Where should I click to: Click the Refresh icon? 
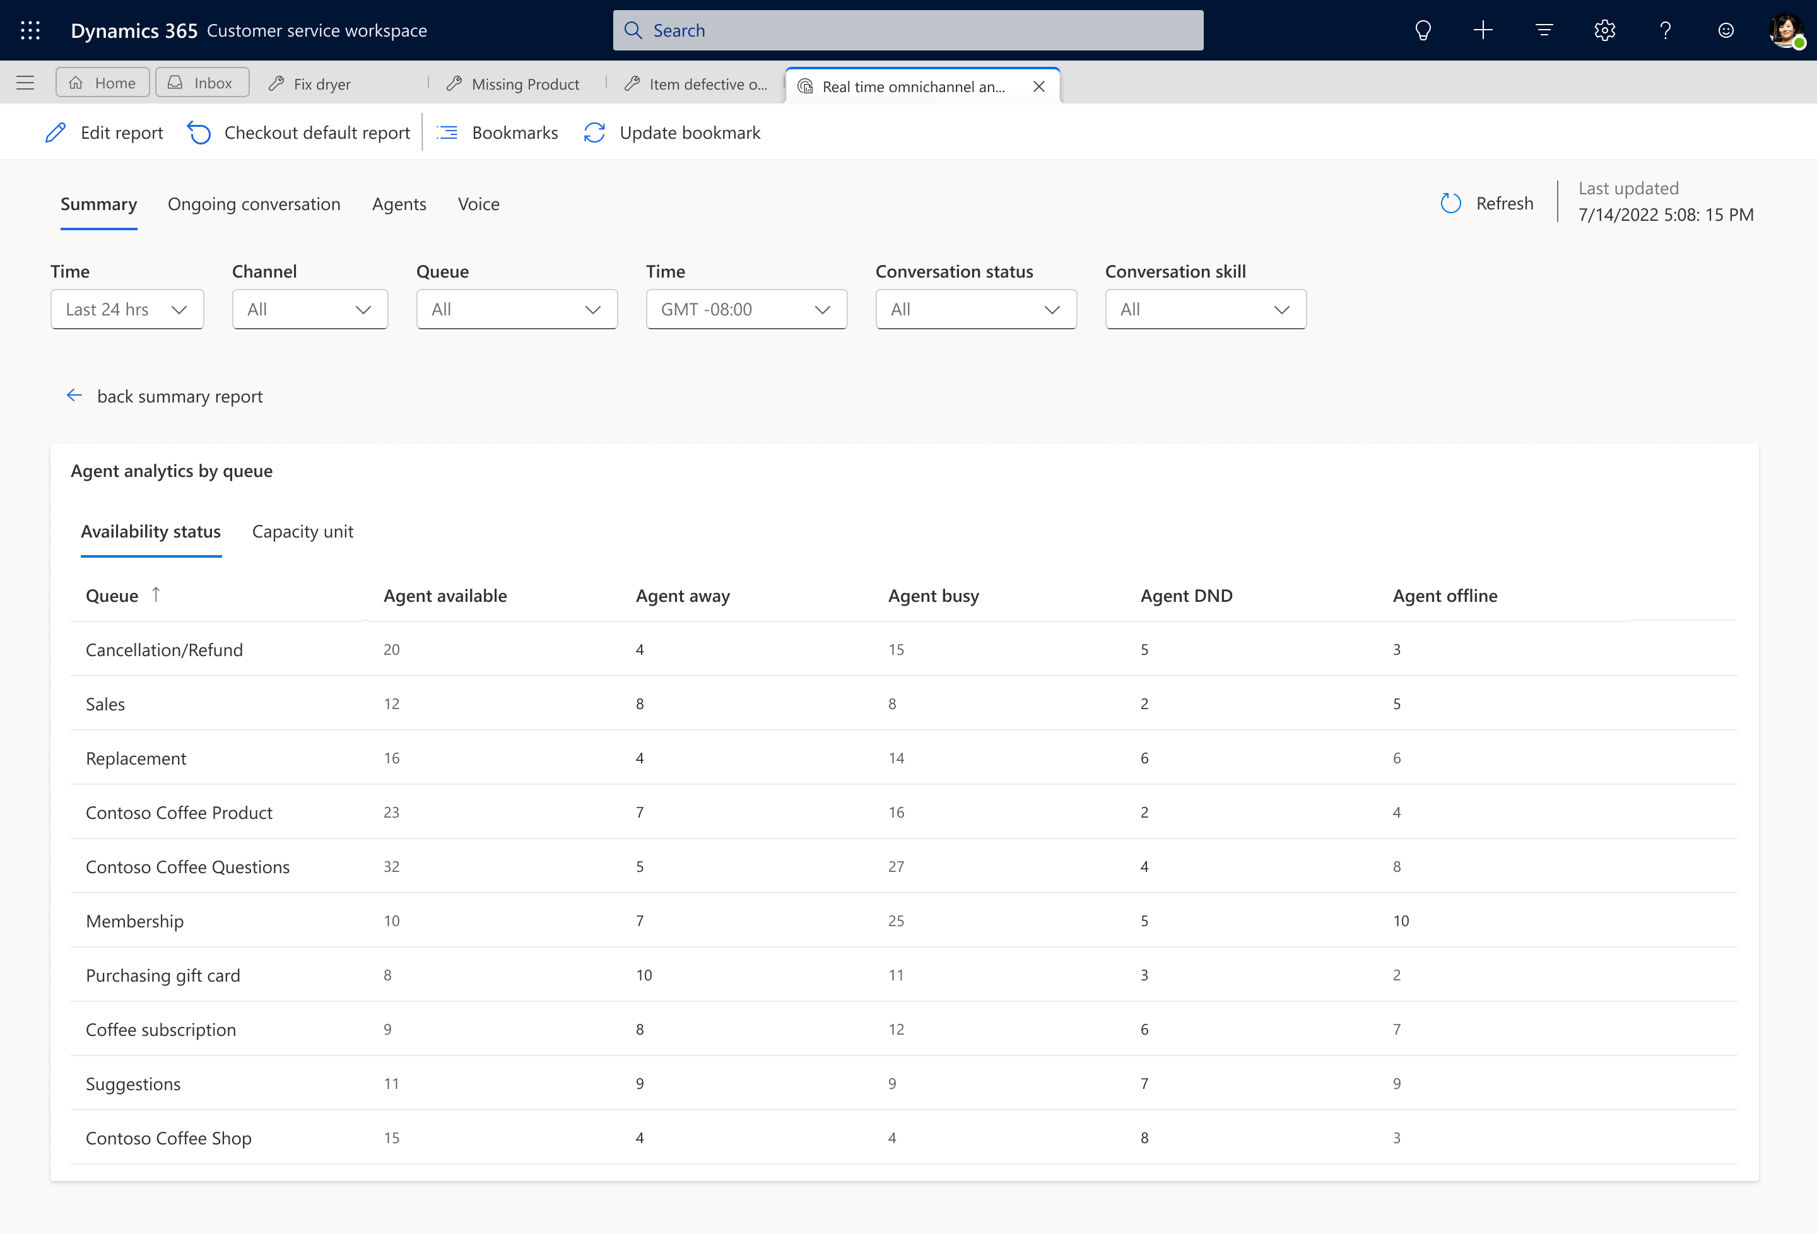1452,201
